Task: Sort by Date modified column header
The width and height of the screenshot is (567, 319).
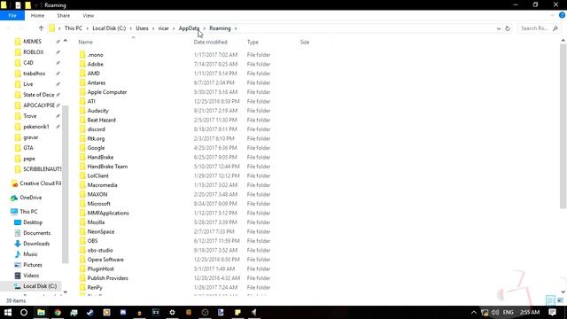Action: point(211,42)
